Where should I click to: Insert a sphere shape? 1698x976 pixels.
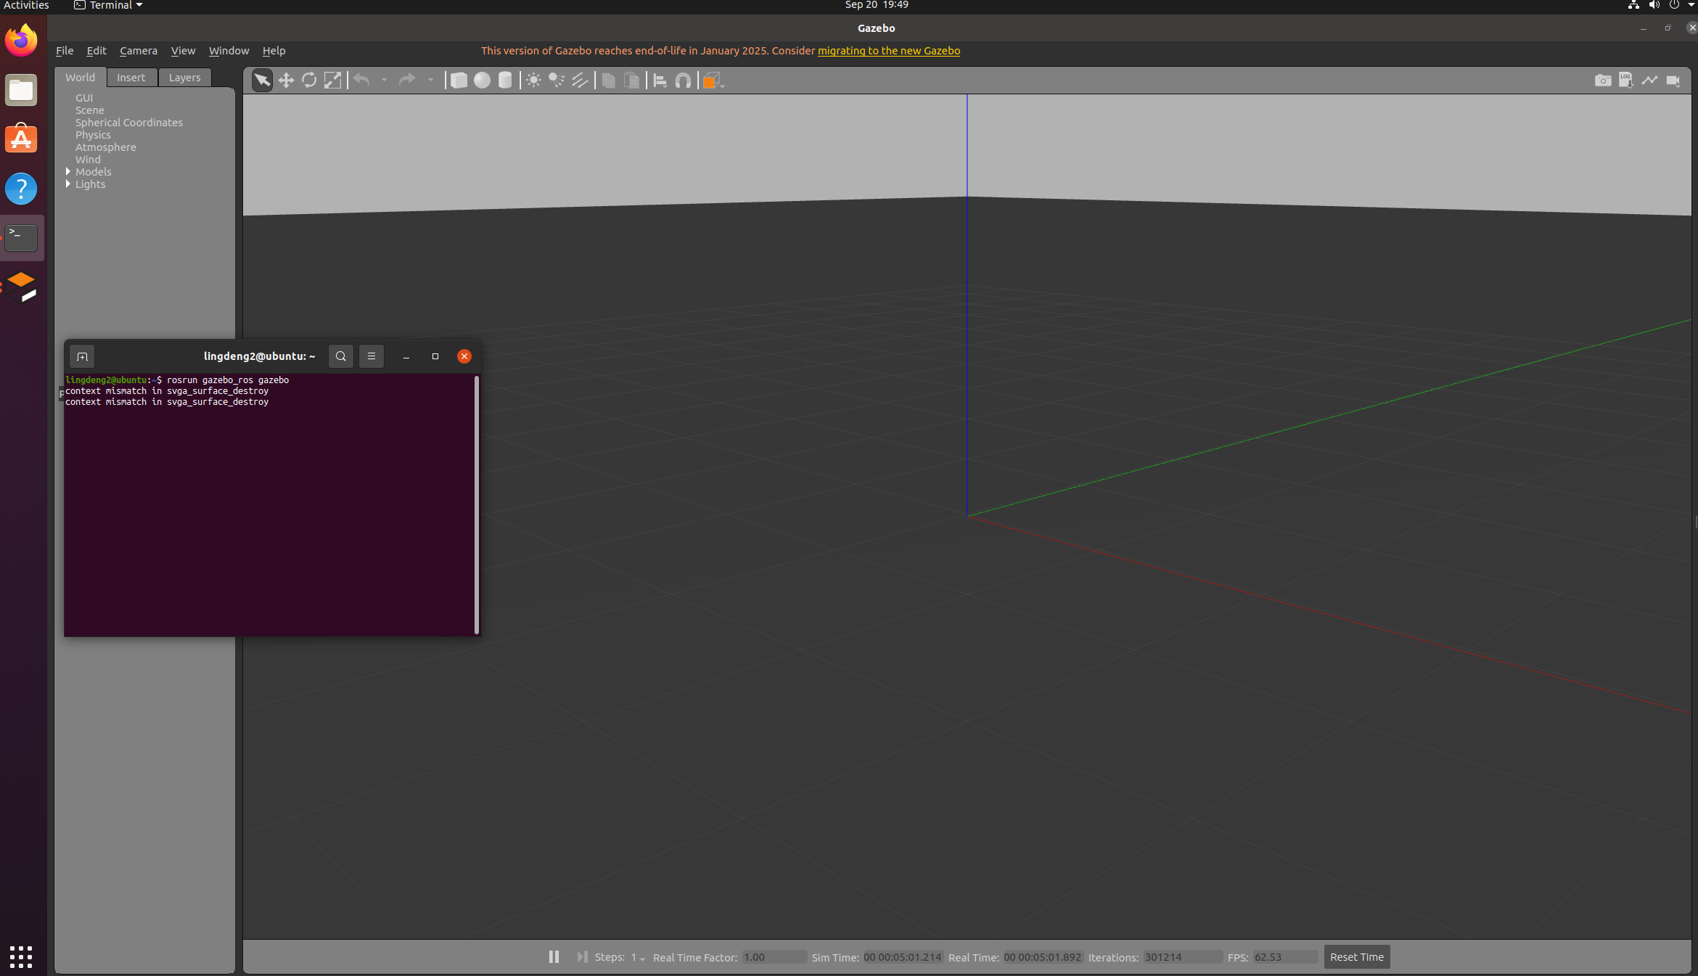coord(482,81)
